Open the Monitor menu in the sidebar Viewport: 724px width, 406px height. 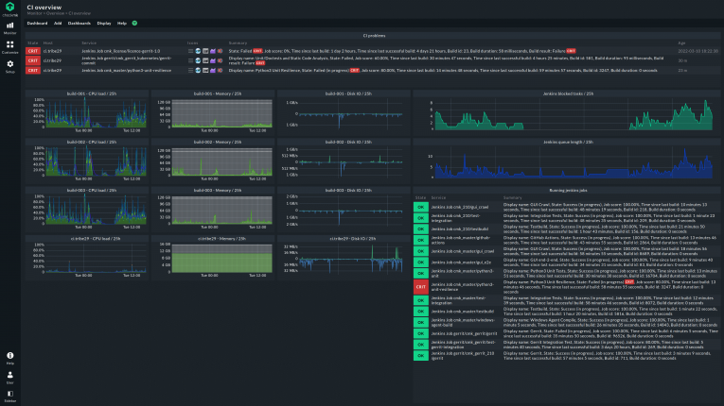point(10,28)
